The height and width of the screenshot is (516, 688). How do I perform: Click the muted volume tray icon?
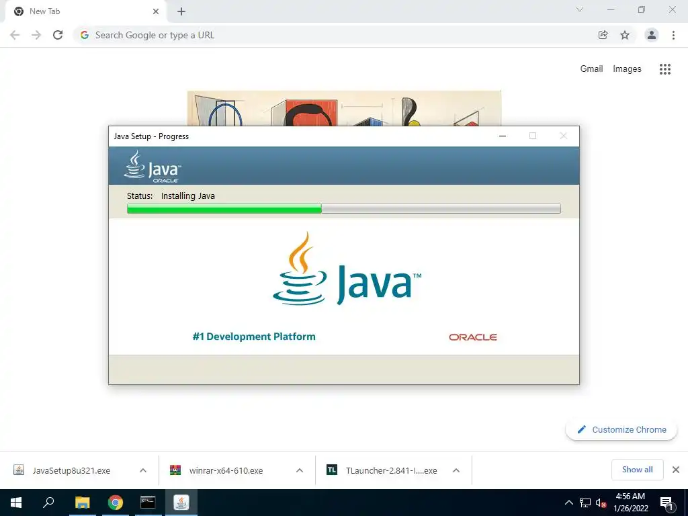601,503
